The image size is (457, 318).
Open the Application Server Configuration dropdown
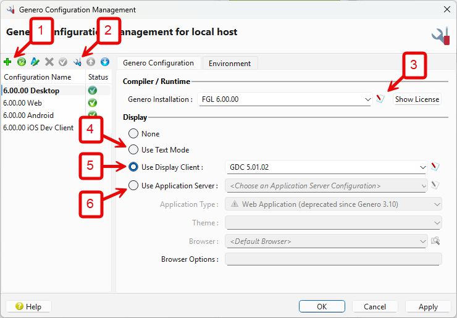click(x=326, y=186)
